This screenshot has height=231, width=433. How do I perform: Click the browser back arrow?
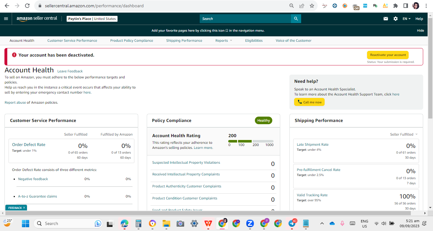point(7,6)
